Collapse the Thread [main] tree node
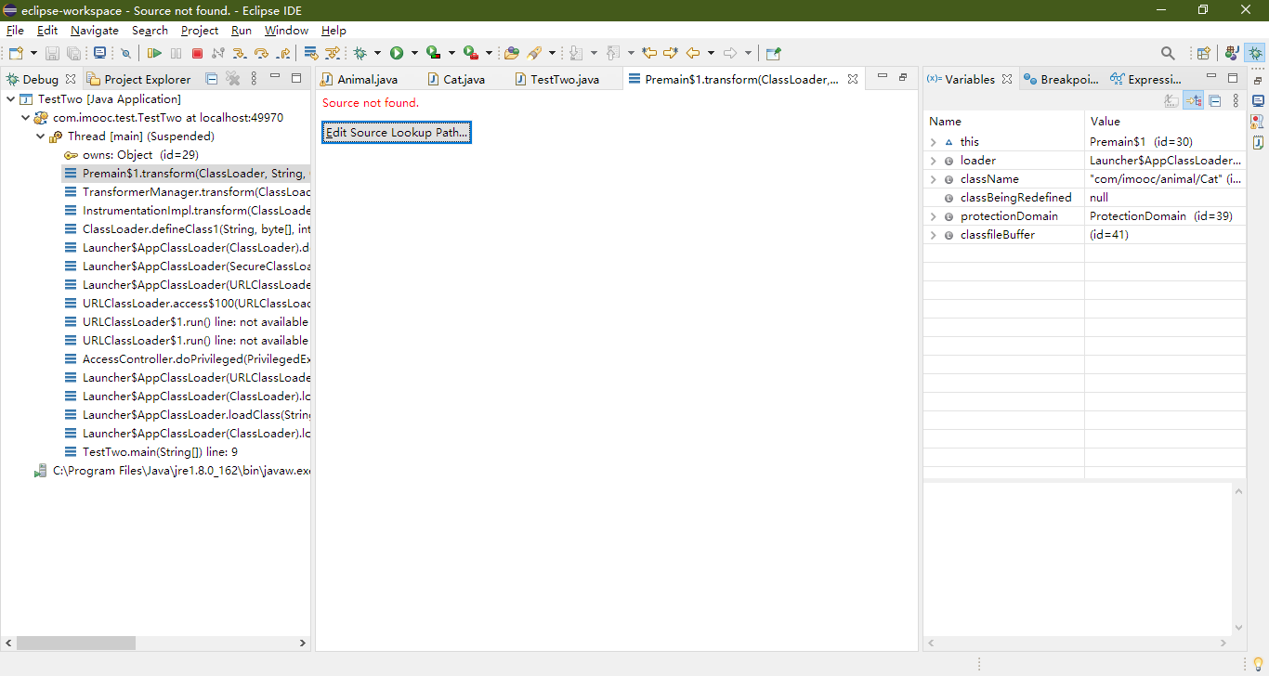This screenshot has height=676, width=1269. point(41,136)
